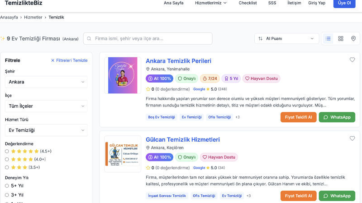Go to the Checklist page
Image resolution: width=362 pixels, height=203 pixels.
click(x=248, y=3)
